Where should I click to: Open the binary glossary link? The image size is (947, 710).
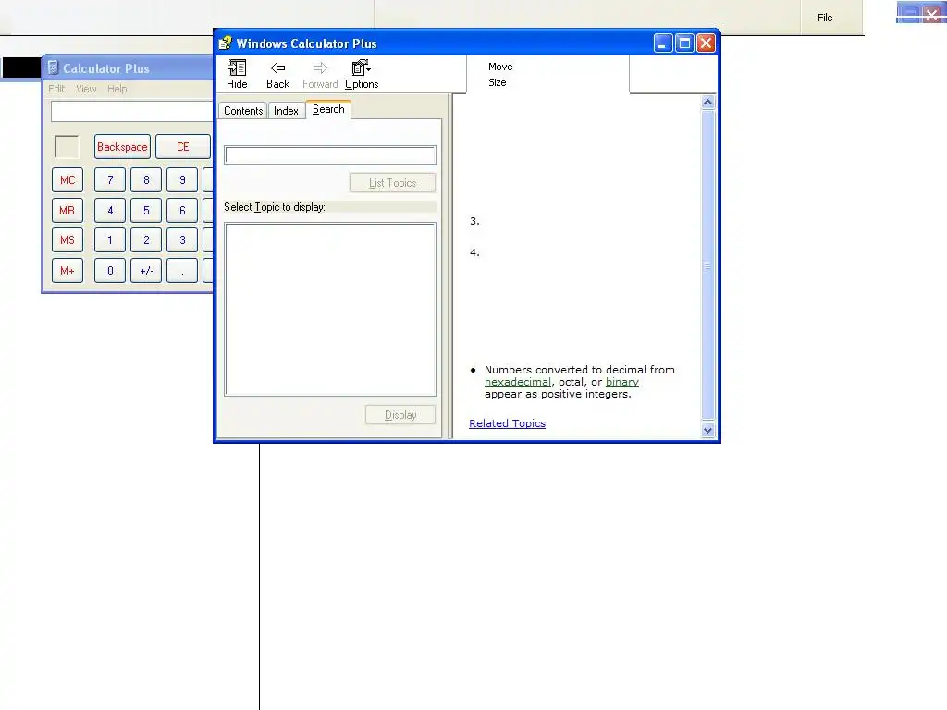pos(622,382)
